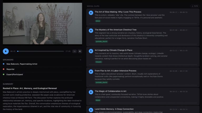Click the 27:01 total duration label

tap(68, 51)
